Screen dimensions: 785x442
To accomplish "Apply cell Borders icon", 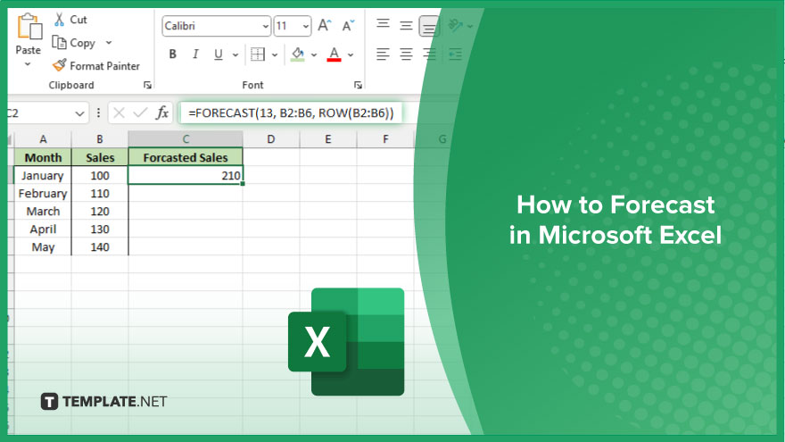I will pyautogui.click(x=257, y=54).
